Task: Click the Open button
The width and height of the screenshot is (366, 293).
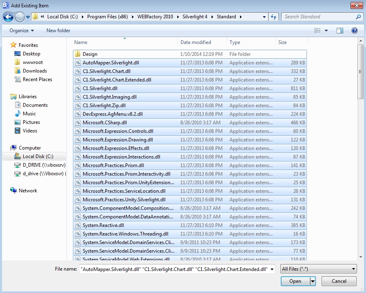Action: 295,281
